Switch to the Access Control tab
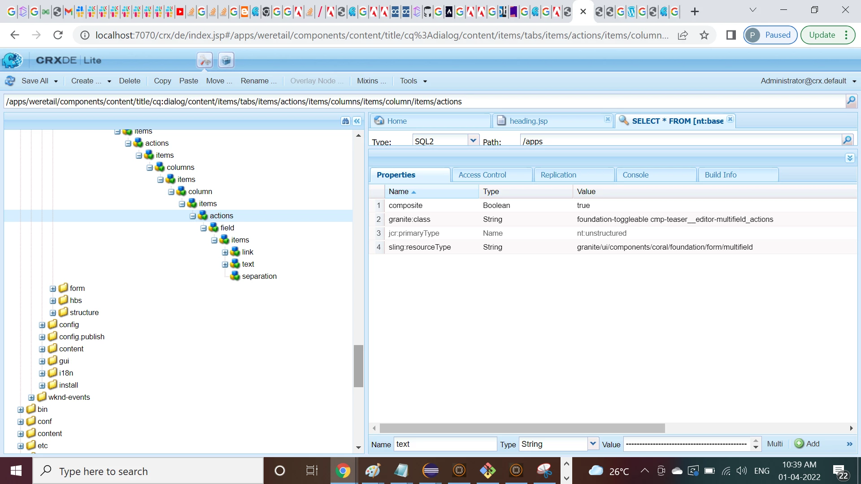 tap(482, 175)
